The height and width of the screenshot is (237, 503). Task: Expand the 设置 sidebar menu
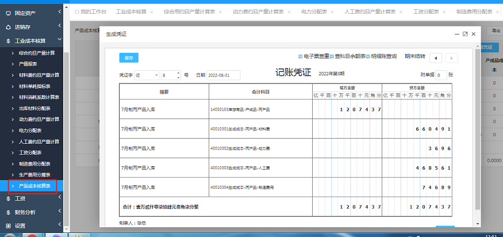(x=32, y=225)
